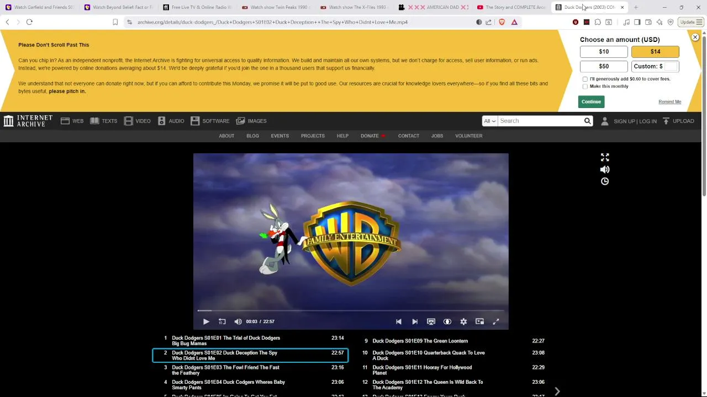Viewport: 707px width, 397px height.
Task: Open a new browser tab
Action: click(636, 7)
